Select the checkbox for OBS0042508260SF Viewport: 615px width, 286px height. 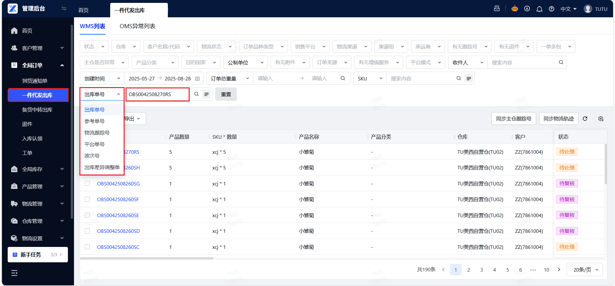click(87, 199)
